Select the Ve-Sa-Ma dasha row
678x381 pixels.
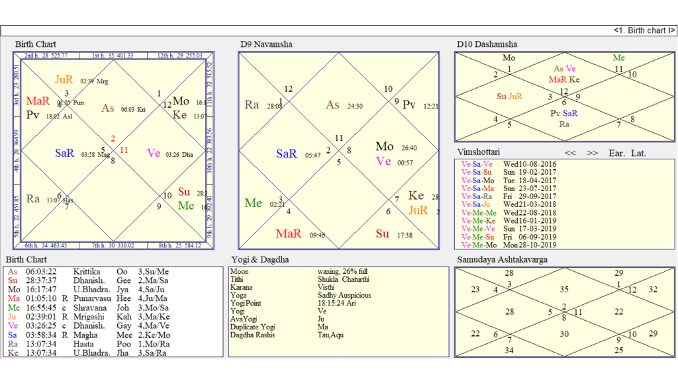(509, 189)
